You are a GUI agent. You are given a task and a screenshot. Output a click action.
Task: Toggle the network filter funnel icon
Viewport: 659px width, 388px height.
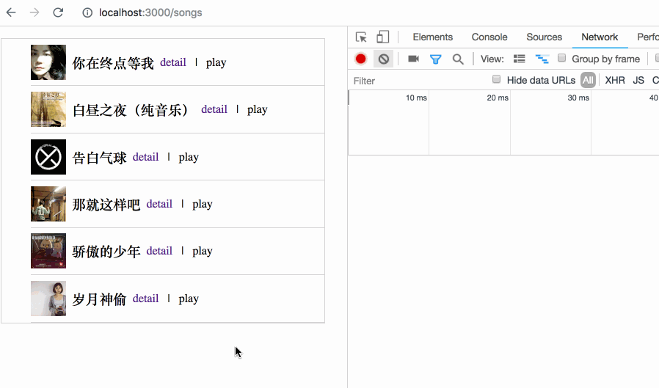tap(435, 59)
